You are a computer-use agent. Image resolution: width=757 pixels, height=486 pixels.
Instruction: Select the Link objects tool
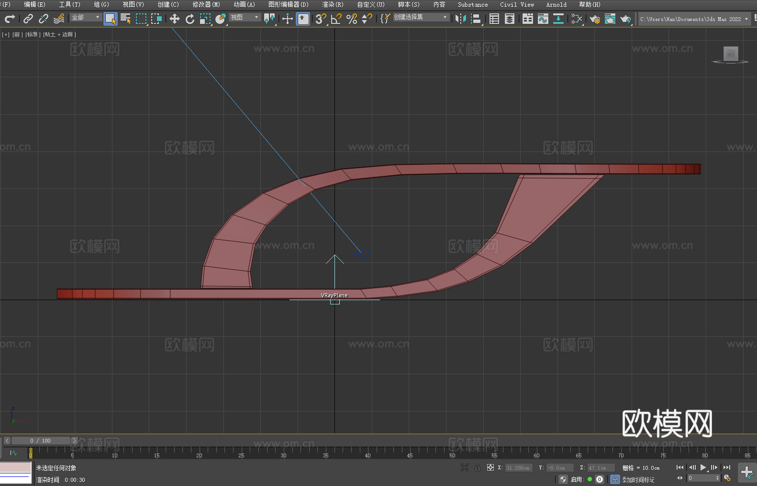click(28, 19)
